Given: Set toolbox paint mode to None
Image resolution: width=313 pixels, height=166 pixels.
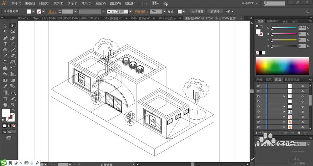Looking at the screenshot, I should click(x=14, y=126).
